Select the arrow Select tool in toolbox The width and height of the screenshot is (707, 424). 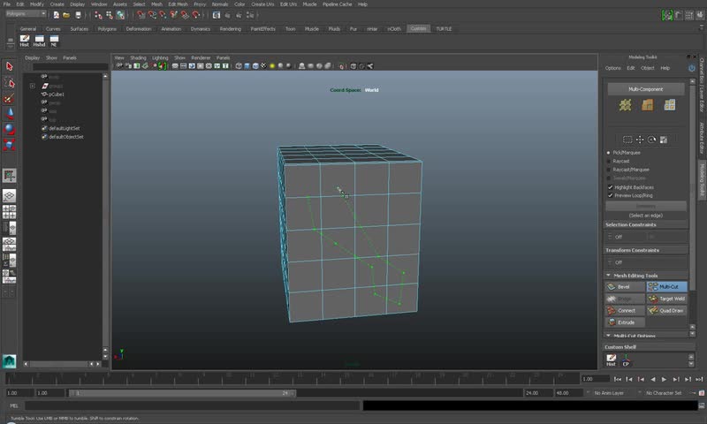(x=10, y=66)
